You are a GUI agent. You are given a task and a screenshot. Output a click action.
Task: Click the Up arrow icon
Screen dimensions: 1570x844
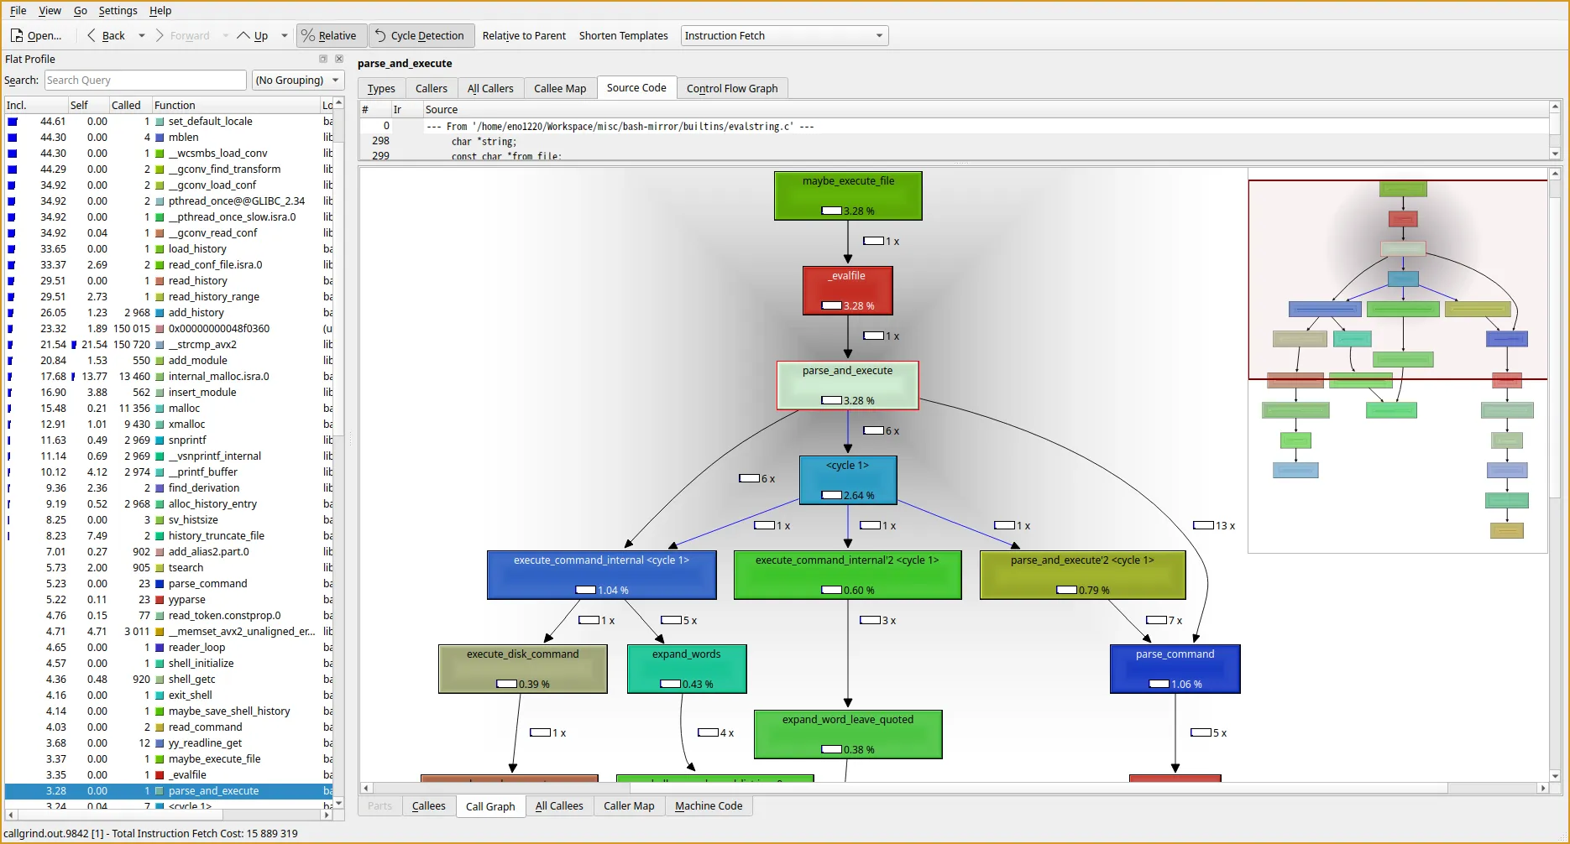(x=244, y=36)
